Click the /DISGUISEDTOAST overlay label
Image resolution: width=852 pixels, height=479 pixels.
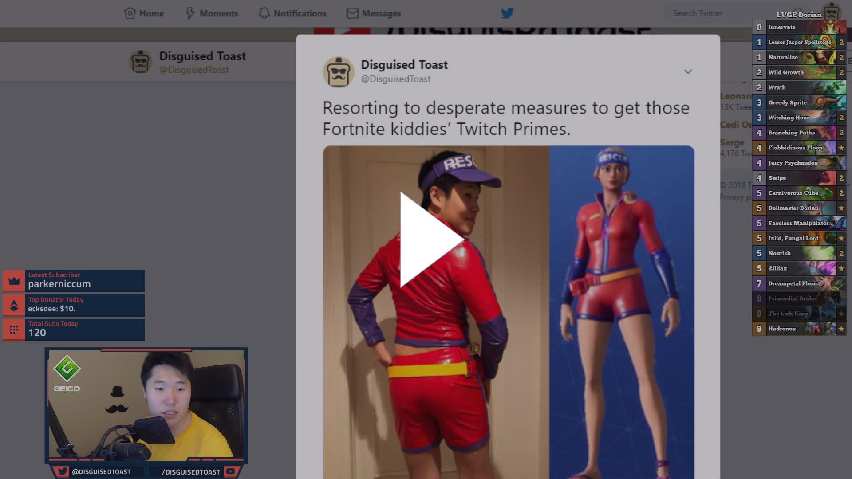coord(191,472)
